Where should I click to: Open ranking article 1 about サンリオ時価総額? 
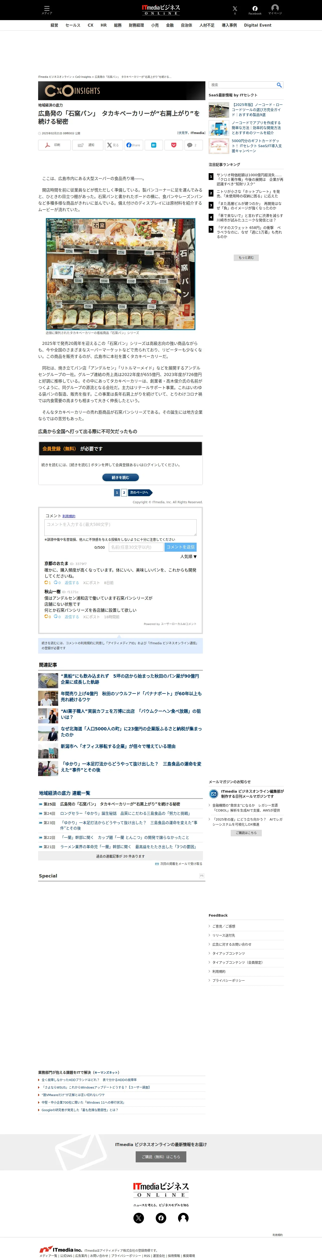coord(249,179)
